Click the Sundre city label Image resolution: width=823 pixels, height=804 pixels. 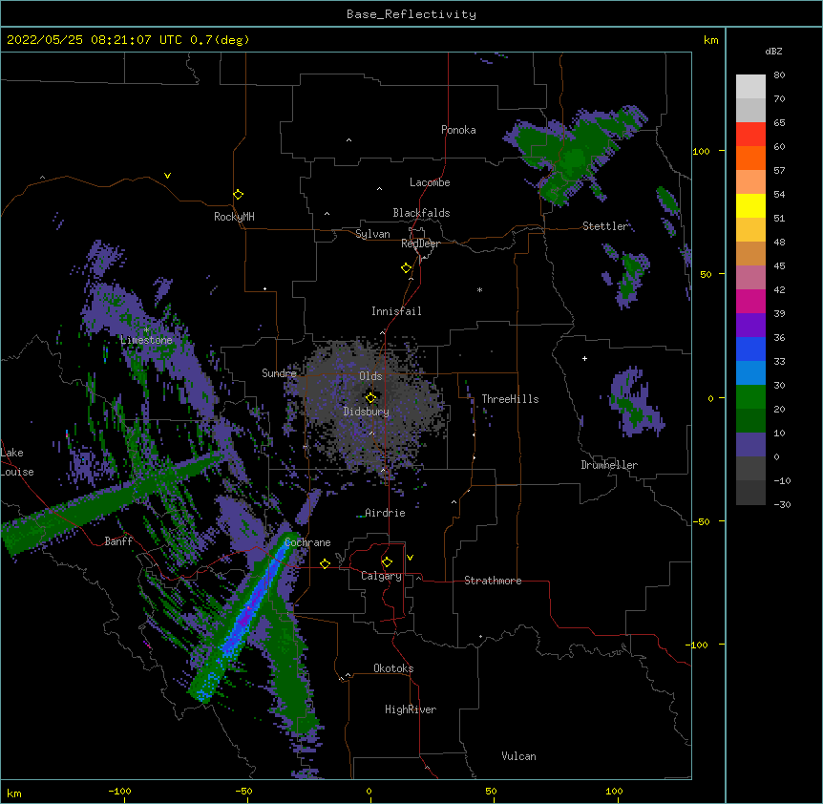pyautogui.click(x=279, y=373)
